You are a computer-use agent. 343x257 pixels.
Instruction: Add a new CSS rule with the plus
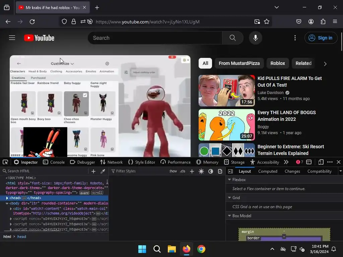[192, 171]
